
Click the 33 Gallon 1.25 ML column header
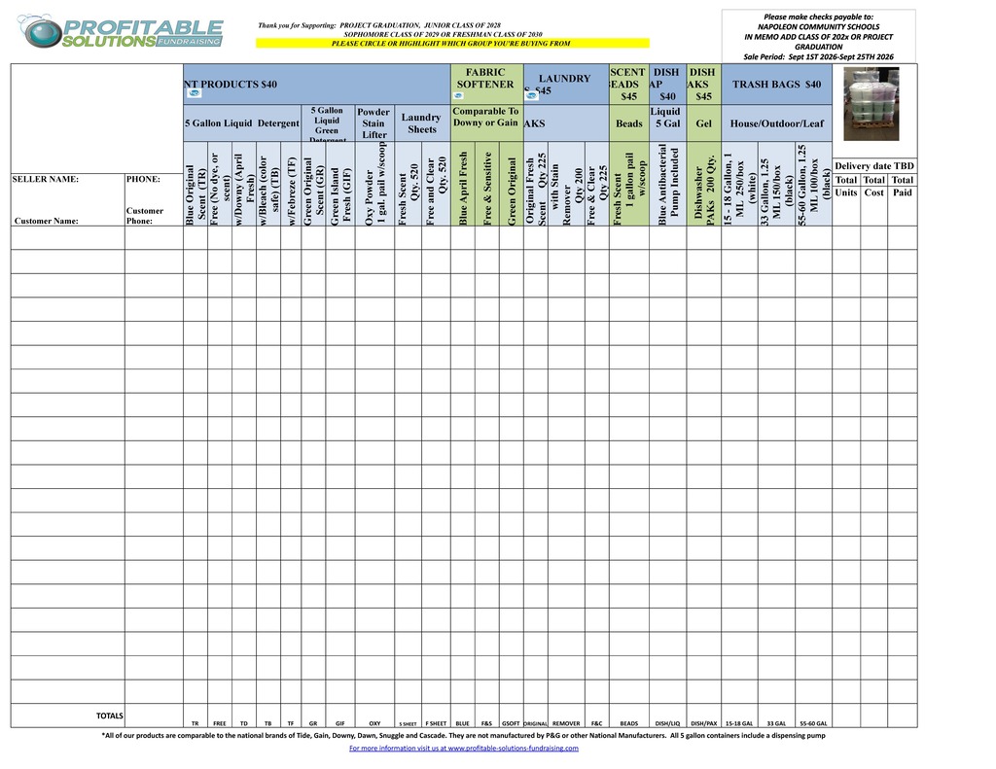tap(776, 184)
